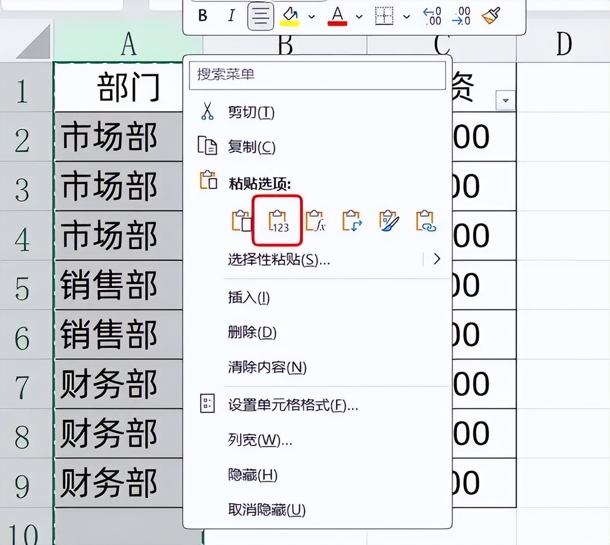This screenshot has height=545, width=610.
Task: Choose 剪切(T) from context menu
Action: [x=251, y=112]
